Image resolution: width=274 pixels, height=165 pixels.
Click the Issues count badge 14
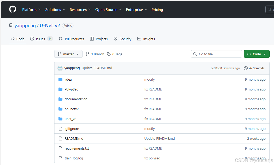(x=50, y=39)
